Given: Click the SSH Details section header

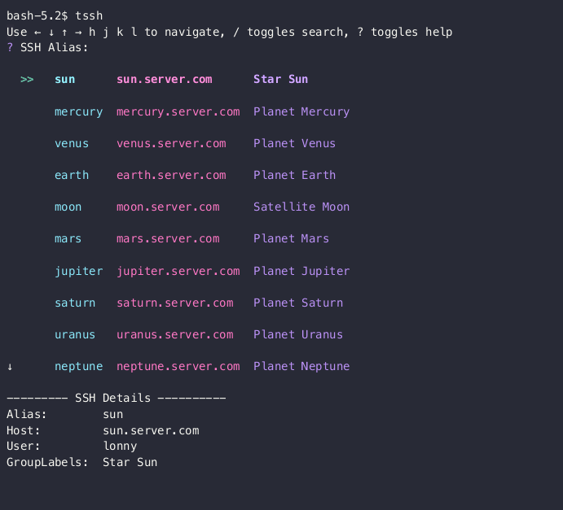Looking at the screenshot, I should [x=117, y=399].
